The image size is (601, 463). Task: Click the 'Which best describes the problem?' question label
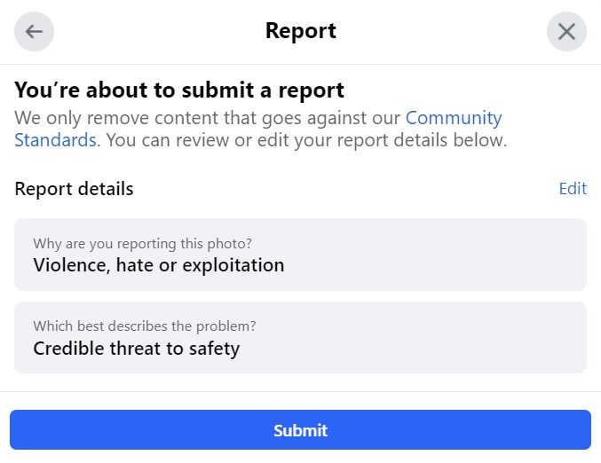[x=144, y=326]
